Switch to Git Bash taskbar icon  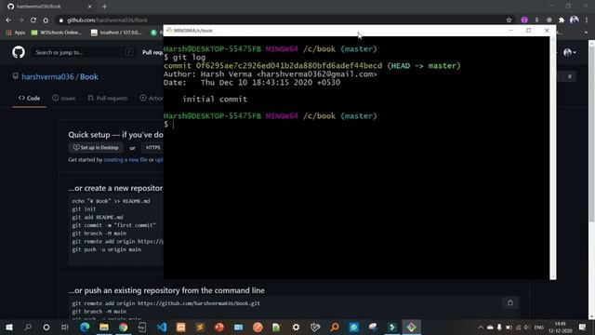411,327
